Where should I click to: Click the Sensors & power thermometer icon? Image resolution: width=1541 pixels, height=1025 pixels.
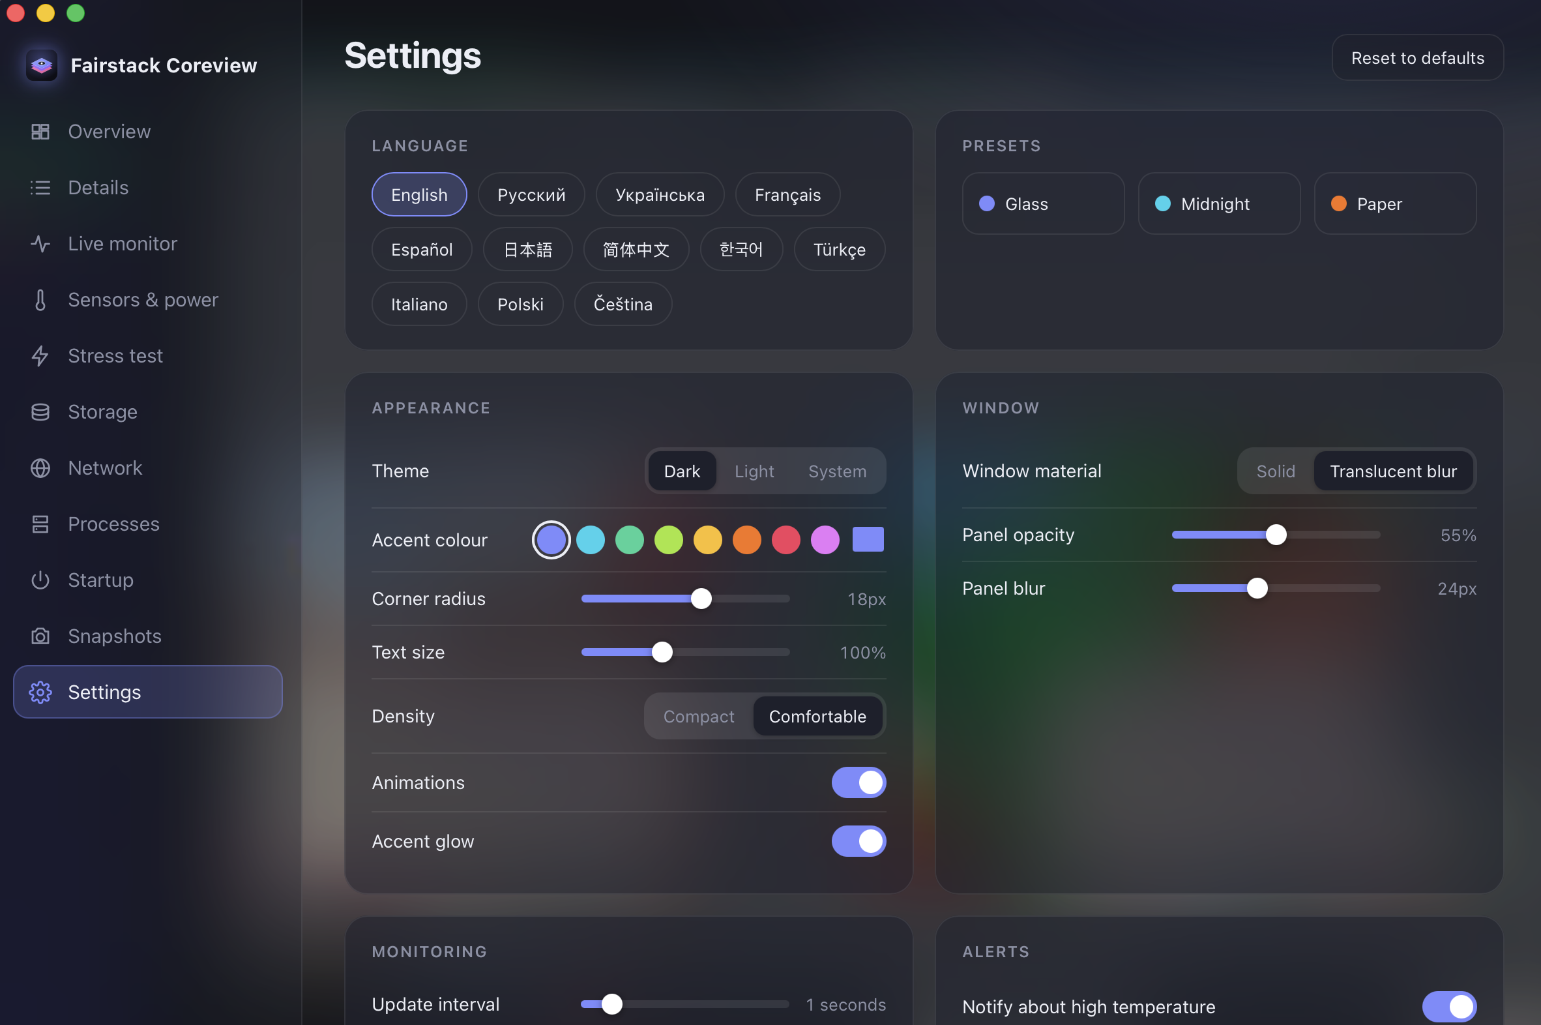(x=40, y=300)
